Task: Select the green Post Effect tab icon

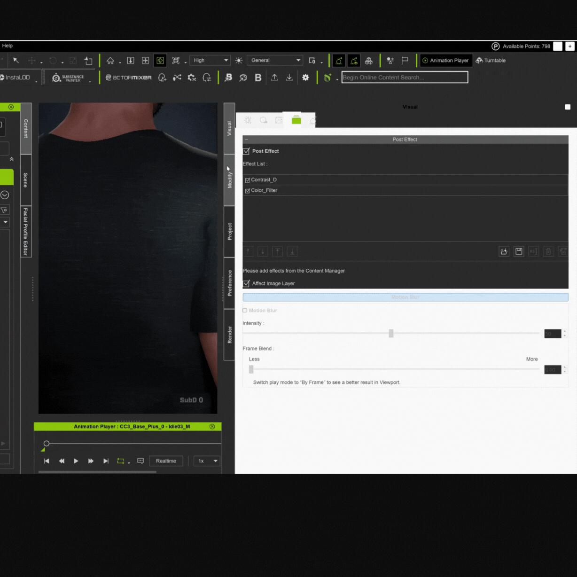Action: pos(296,120)
